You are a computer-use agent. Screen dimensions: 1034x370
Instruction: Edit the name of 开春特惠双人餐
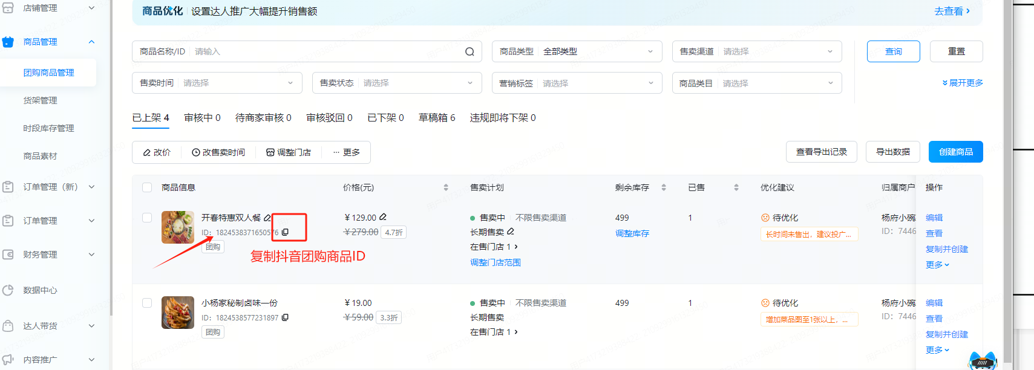(267, 218)
